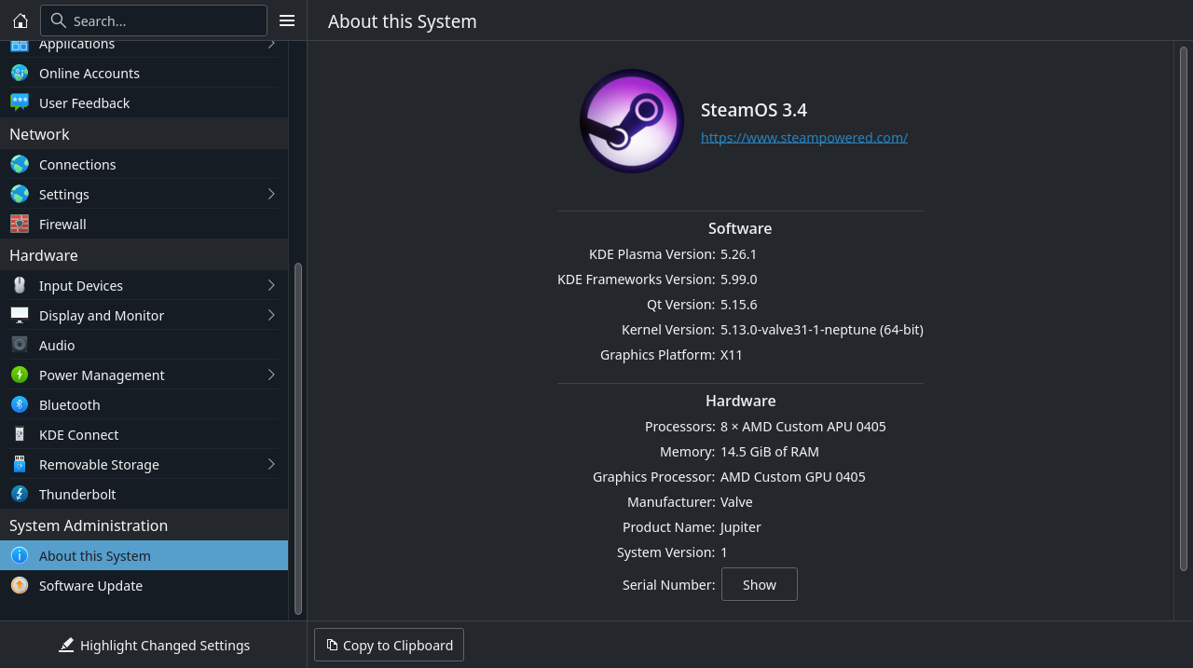Select the Firewall entry

tap(144, 224)
